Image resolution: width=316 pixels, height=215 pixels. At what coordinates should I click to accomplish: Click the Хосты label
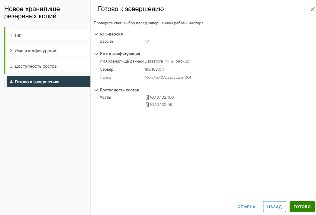[x=105, y=97]
